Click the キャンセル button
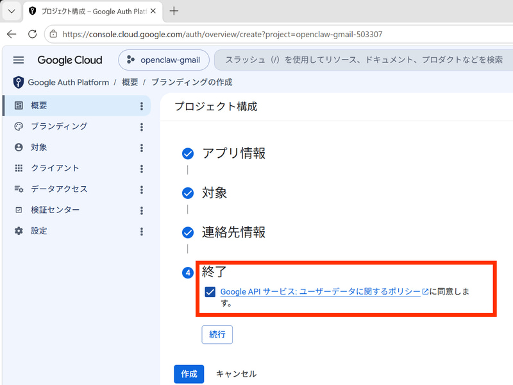This screenshot has width=513, height=385. pos(236,374)
